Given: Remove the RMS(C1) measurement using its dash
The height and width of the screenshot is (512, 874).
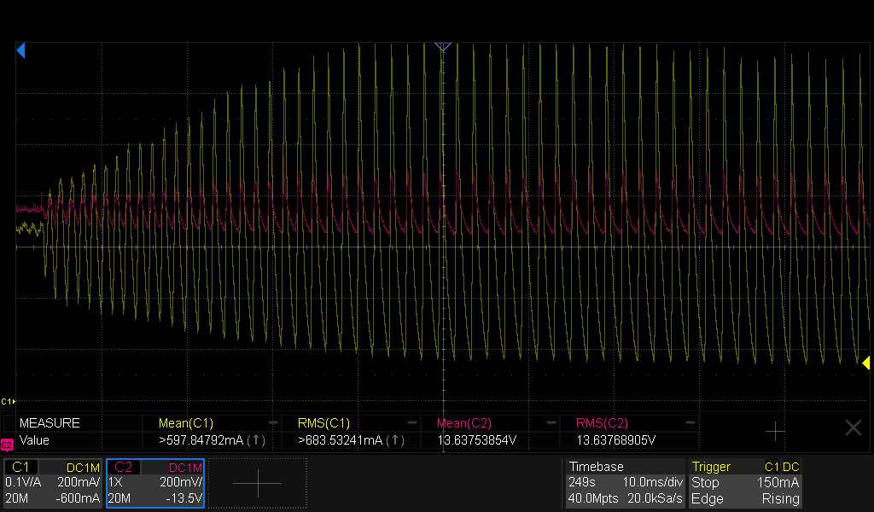Looking at the screenshot, I should point(412,423).
